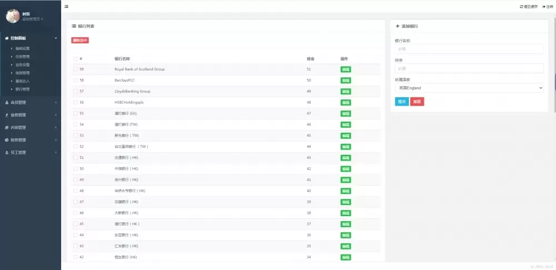Toggle the sidebar with the hamburger icon

click(x=67, y=7)
